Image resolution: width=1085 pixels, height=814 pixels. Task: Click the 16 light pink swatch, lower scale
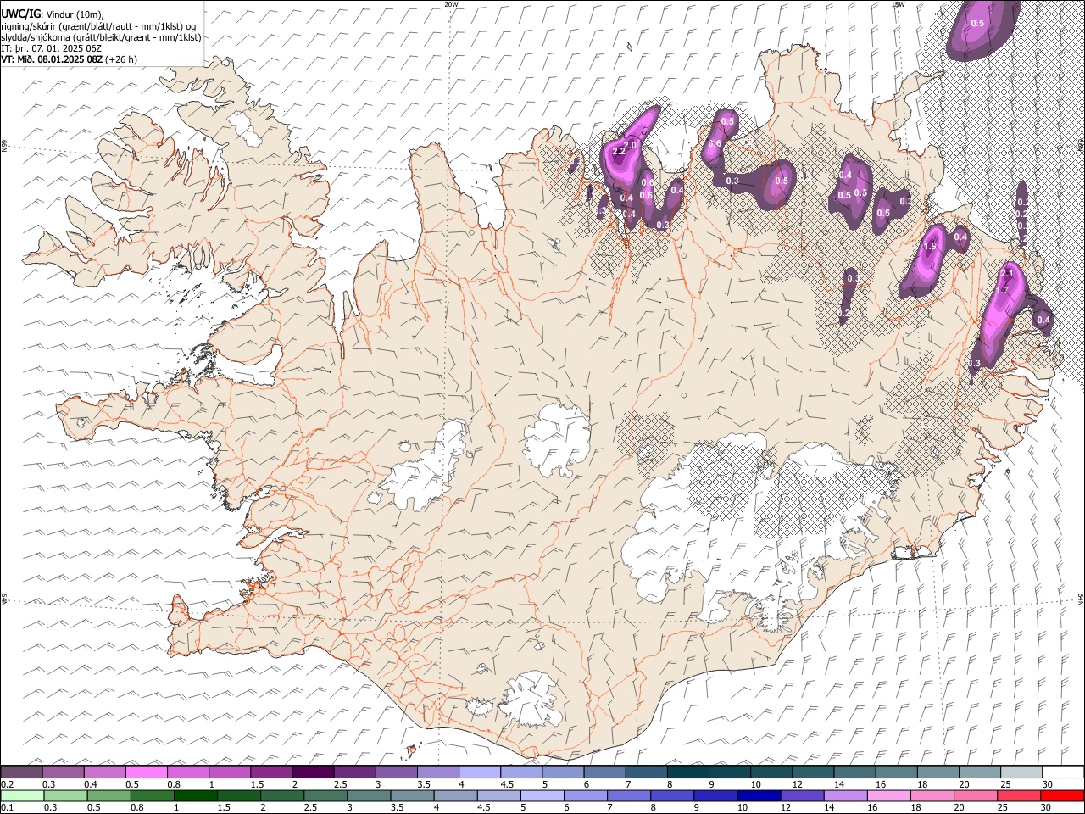click(889, 796)
